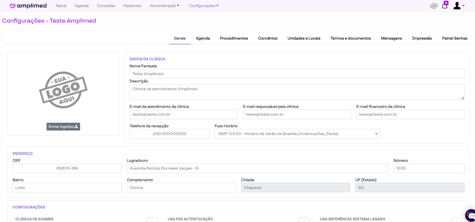Expand the Configurações menu

(204, 6)
